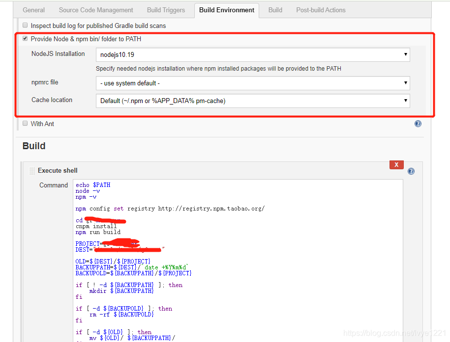Image resolution: width=450 pixels, height=342 pixels.
Task: Click the 'npm config set registry' line
Action: [x=170, y=209]
